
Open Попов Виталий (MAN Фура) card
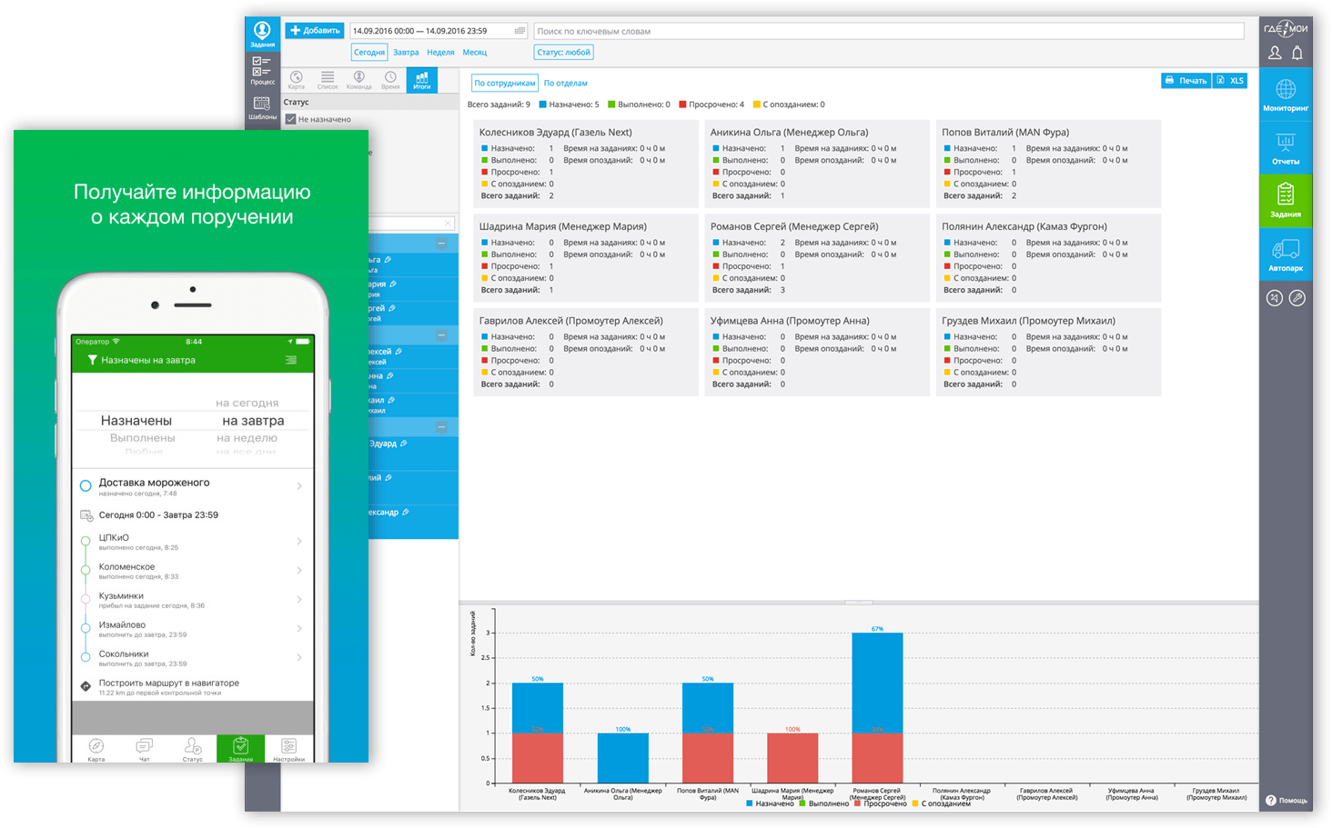[x=1048, y=164]
